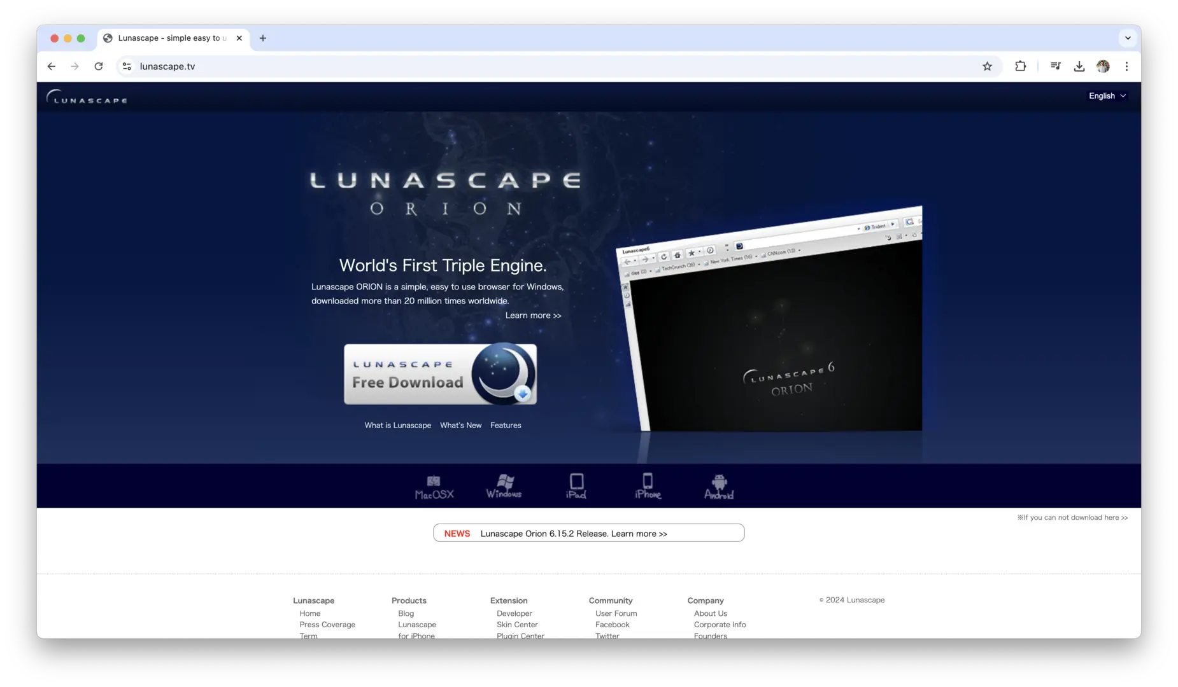The width and height of the screenshot is (1178, 687).
Task: Click the browser forward arrow
Action: pos(75,66)
